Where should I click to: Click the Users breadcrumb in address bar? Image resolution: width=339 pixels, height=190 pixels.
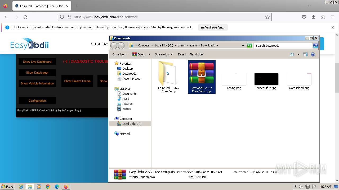181,45
